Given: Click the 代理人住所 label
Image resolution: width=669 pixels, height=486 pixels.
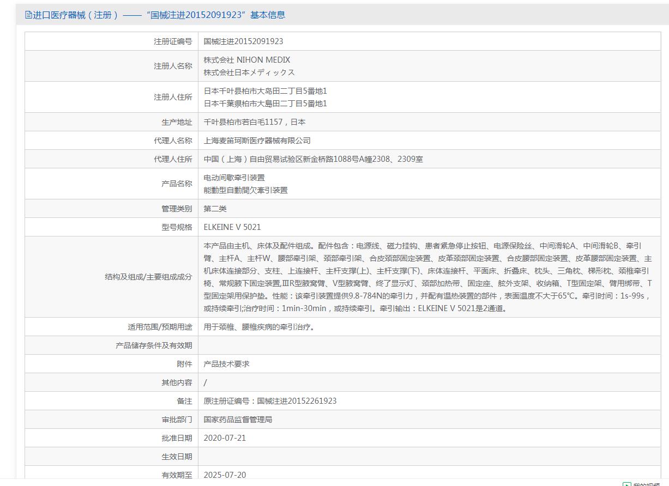Looking at the screenshot, I should 173,159.
